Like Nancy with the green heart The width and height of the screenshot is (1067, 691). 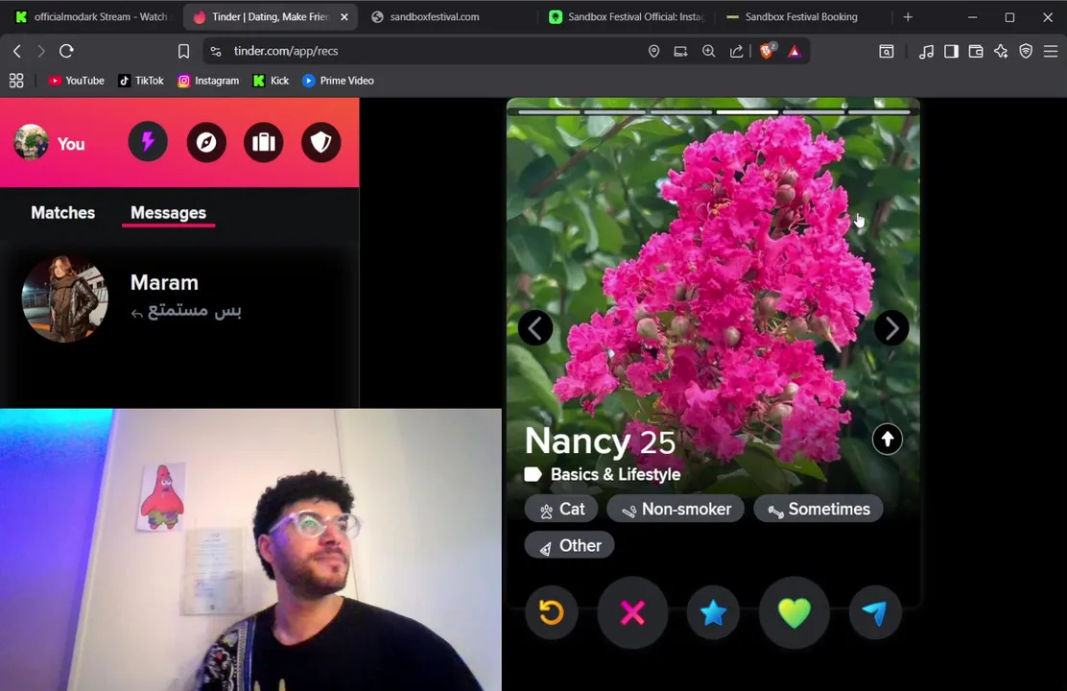click(x=794, y=612)
